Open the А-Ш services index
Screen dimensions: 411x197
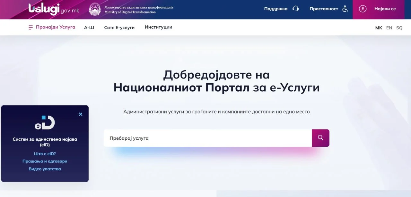coord(89,28)
